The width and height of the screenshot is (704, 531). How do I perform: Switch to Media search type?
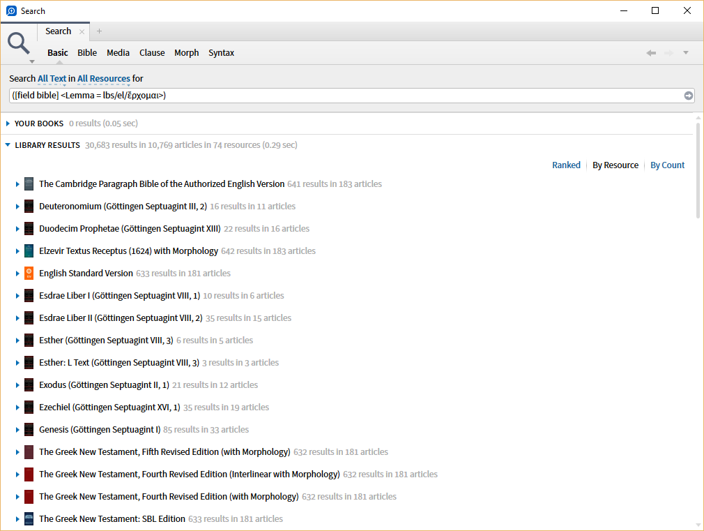[x=118, y=52]
